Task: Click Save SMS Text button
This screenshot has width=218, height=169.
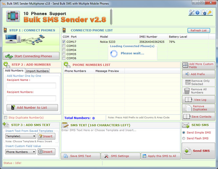Action: click(x=81, y=156)
